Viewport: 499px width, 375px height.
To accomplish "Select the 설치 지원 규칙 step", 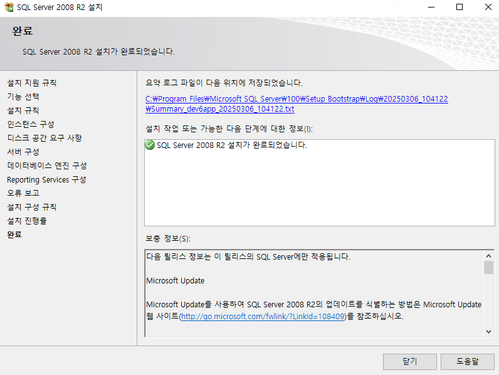I will (x=32, y=83).
